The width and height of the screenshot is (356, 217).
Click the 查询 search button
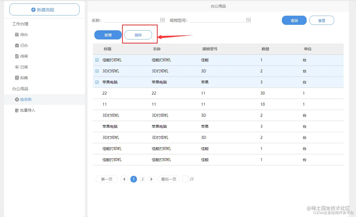294,20
